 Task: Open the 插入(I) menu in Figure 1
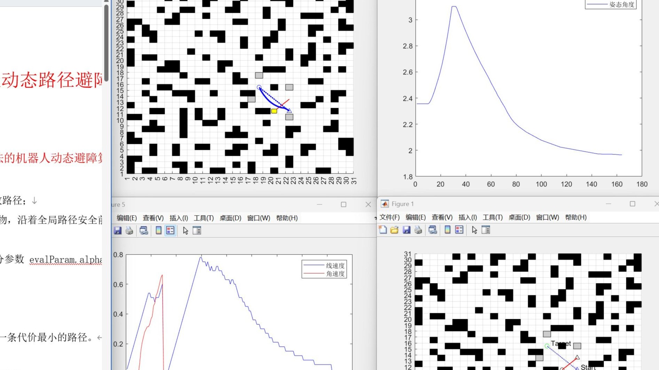pyautogui.click(x=468, y=217)
